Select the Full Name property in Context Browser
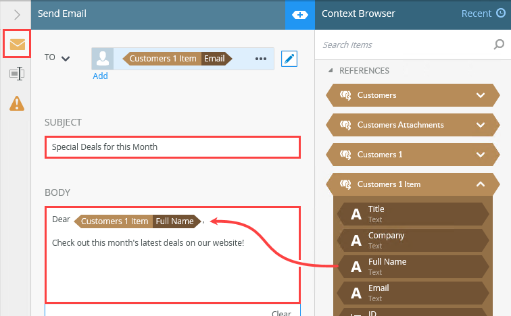The width and height of the screenshot is (511, 316). point(413,267)
